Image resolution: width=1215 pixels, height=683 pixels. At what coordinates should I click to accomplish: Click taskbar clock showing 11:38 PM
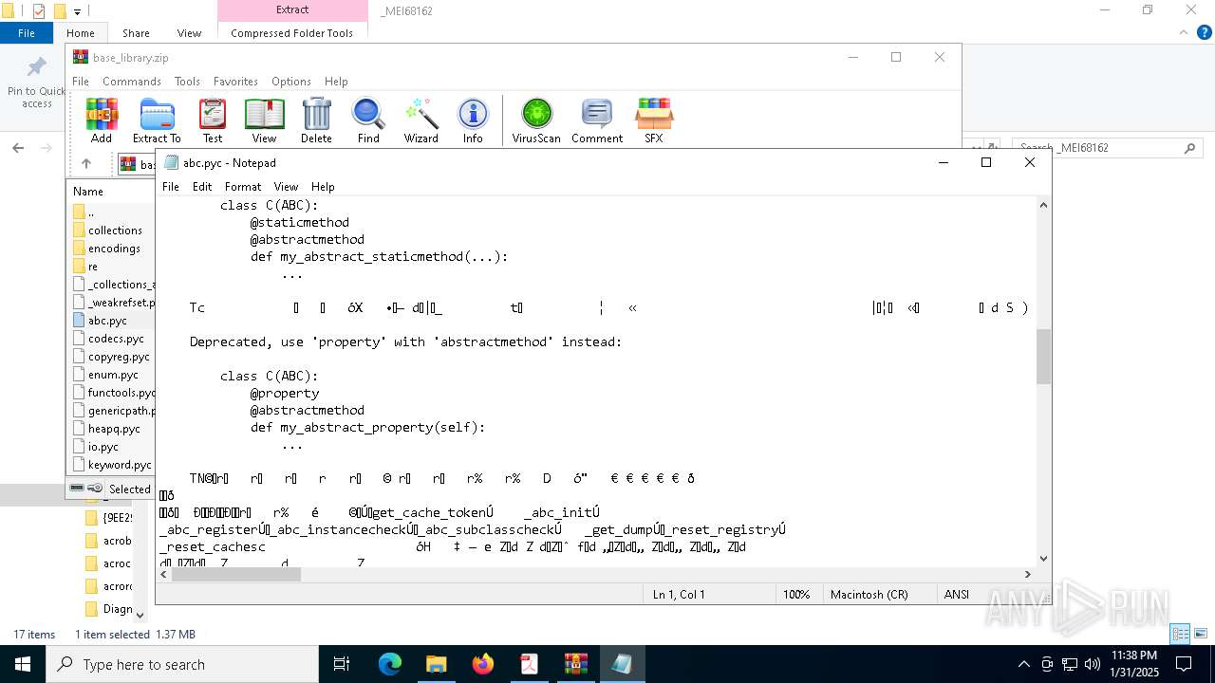[1134, 664]
